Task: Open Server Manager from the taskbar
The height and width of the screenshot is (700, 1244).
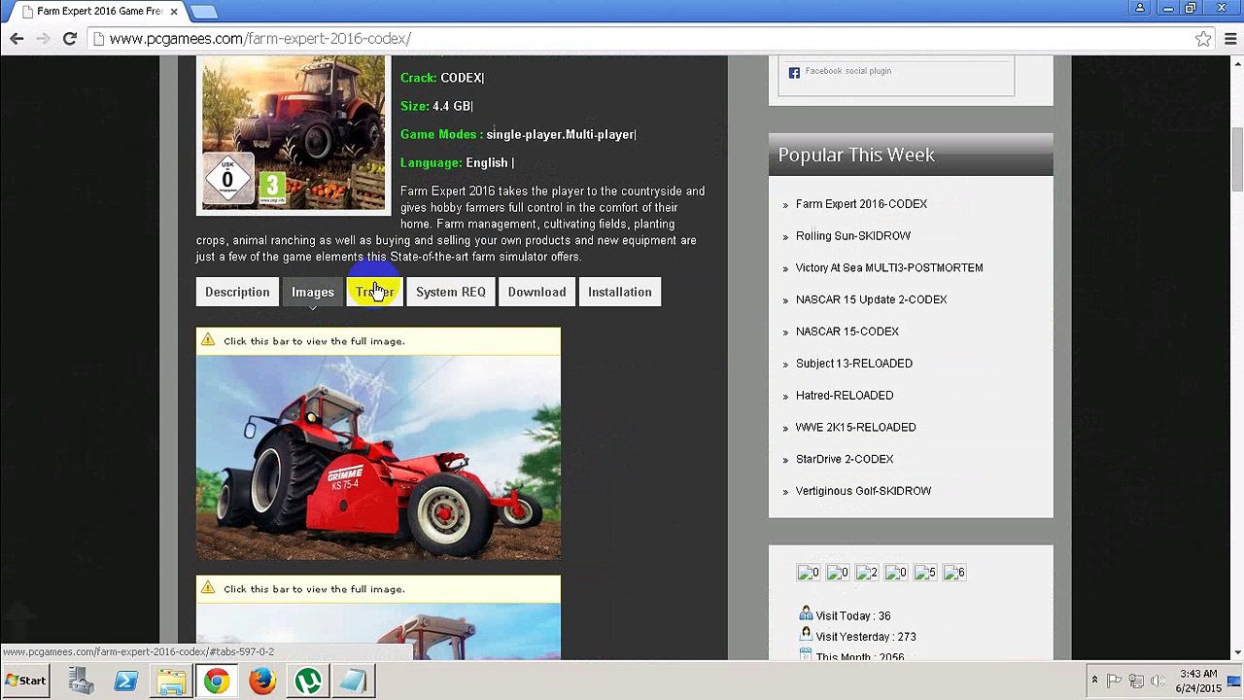Action: click(x=80, y=681)
